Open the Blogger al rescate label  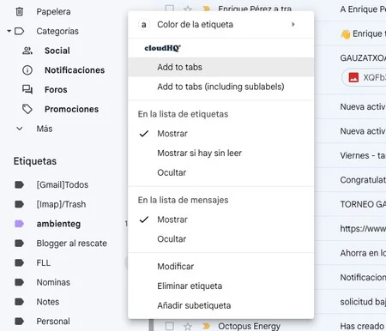tap(71, 244)
